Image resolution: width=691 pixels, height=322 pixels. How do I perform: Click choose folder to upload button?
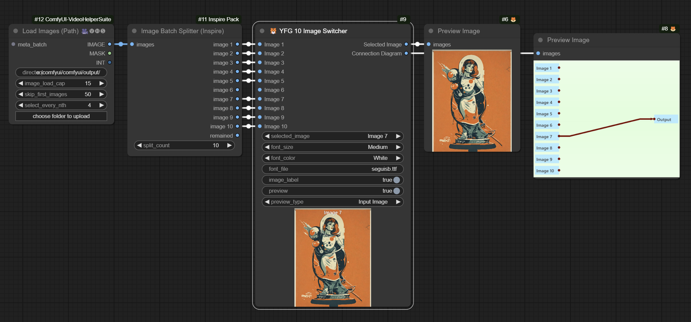(x=61, y=116)
